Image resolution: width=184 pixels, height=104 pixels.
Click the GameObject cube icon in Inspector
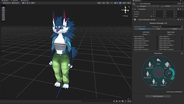point(134,4)
